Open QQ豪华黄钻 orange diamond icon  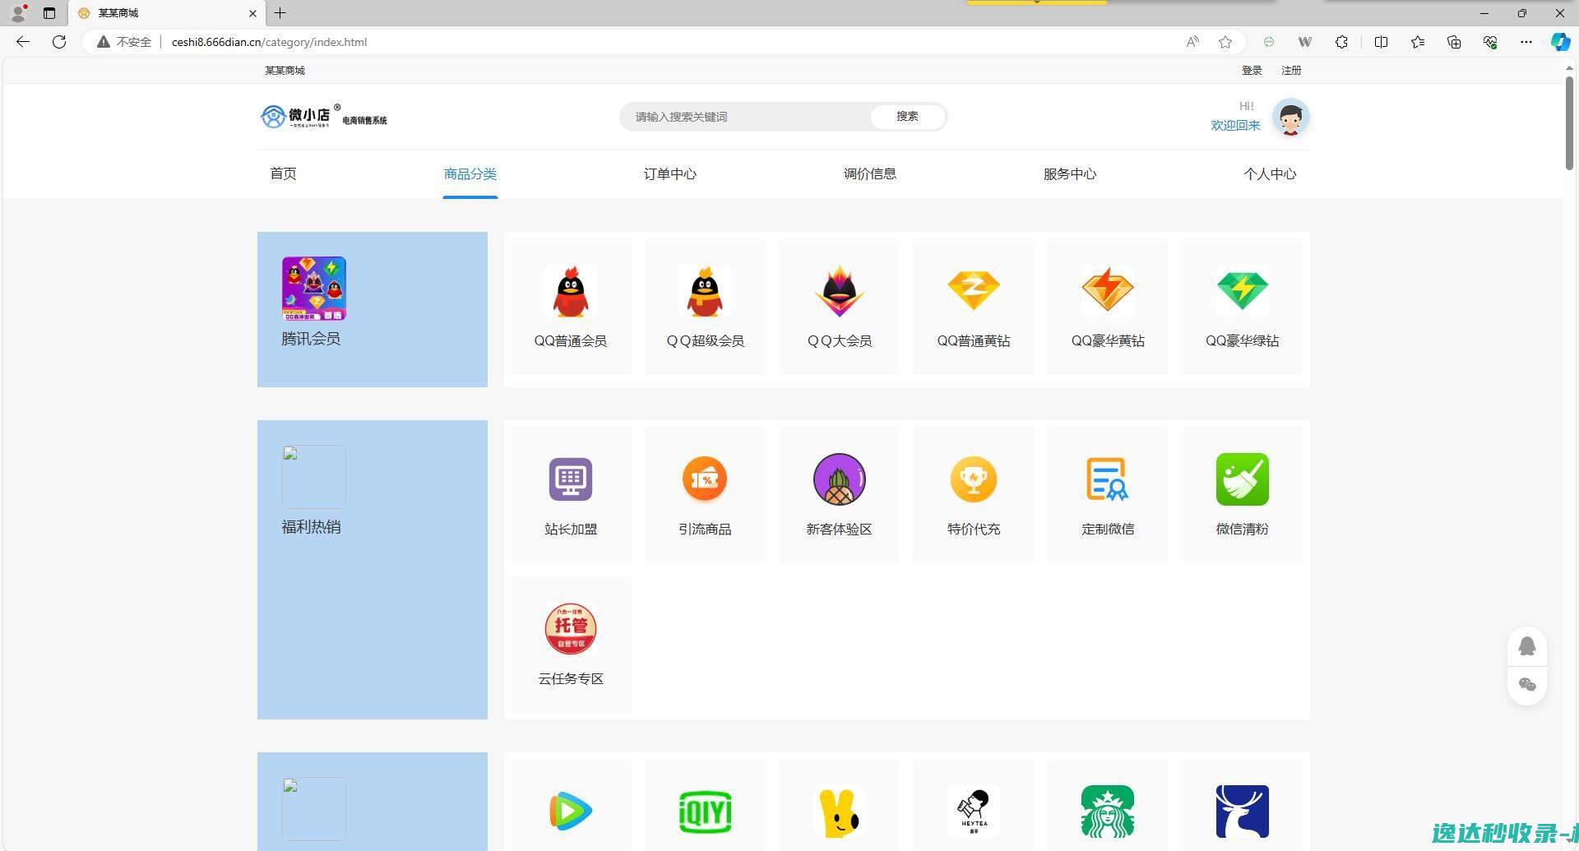pos(1108,291)
